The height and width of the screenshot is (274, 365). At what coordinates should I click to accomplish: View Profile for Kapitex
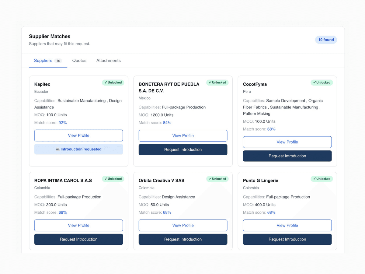[79, 135]
